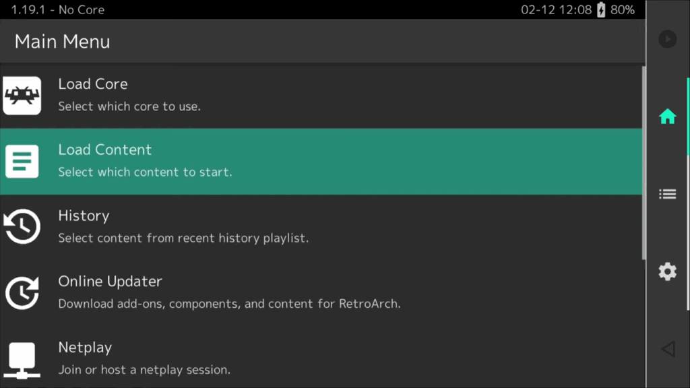Click the Netplay network monitor icon
The width and height of the screenshot is (690, 388).
coord(22,359)
